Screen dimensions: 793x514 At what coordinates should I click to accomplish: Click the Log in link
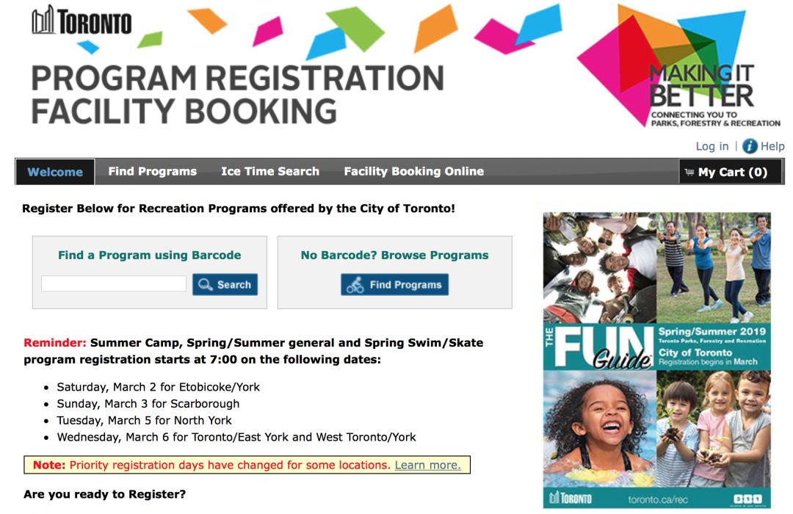(x=712, y=146)
